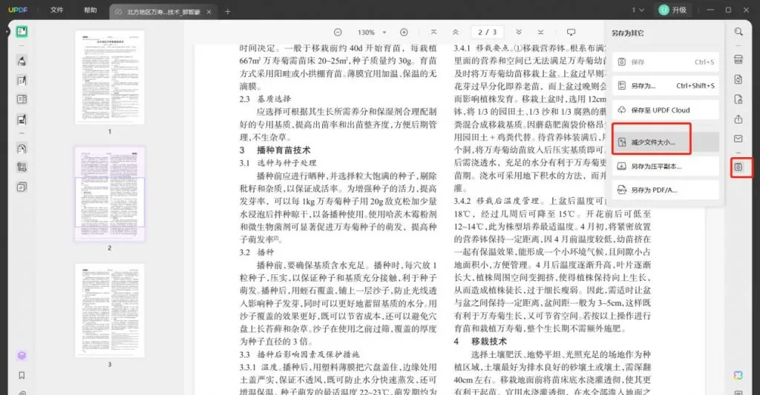Open the search icon in right sidebar
The width and height of the screenshot is (760, 395).
coord(738,32)
